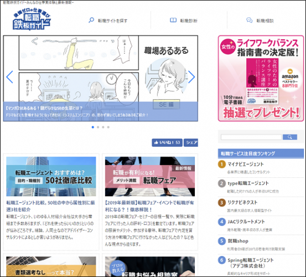This screenshot has width=306, height=277.
Task: Click the book icon beside 転職診断
Action: click(x=173, y=20)
